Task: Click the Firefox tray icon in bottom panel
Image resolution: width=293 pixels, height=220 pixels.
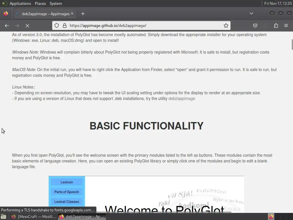Action: pos(271,217)
